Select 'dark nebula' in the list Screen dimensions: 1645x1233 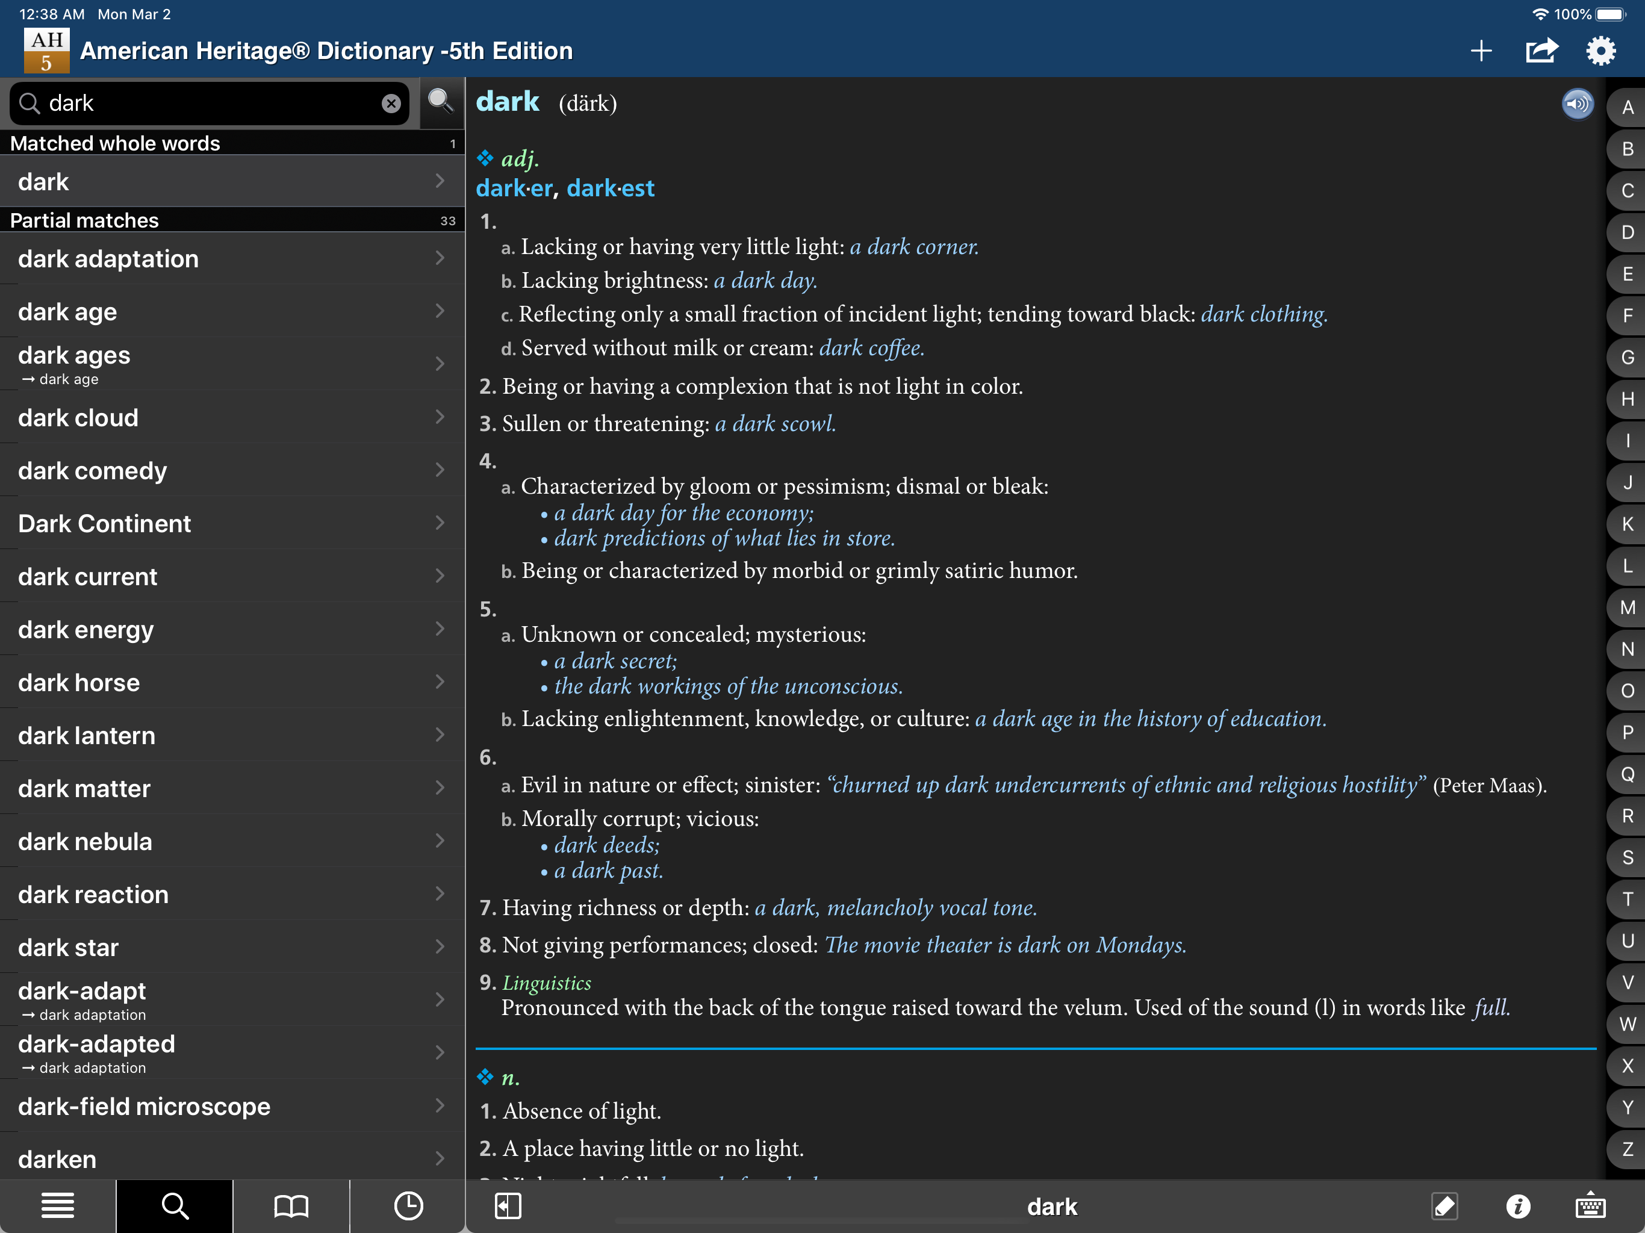[232, 841]
